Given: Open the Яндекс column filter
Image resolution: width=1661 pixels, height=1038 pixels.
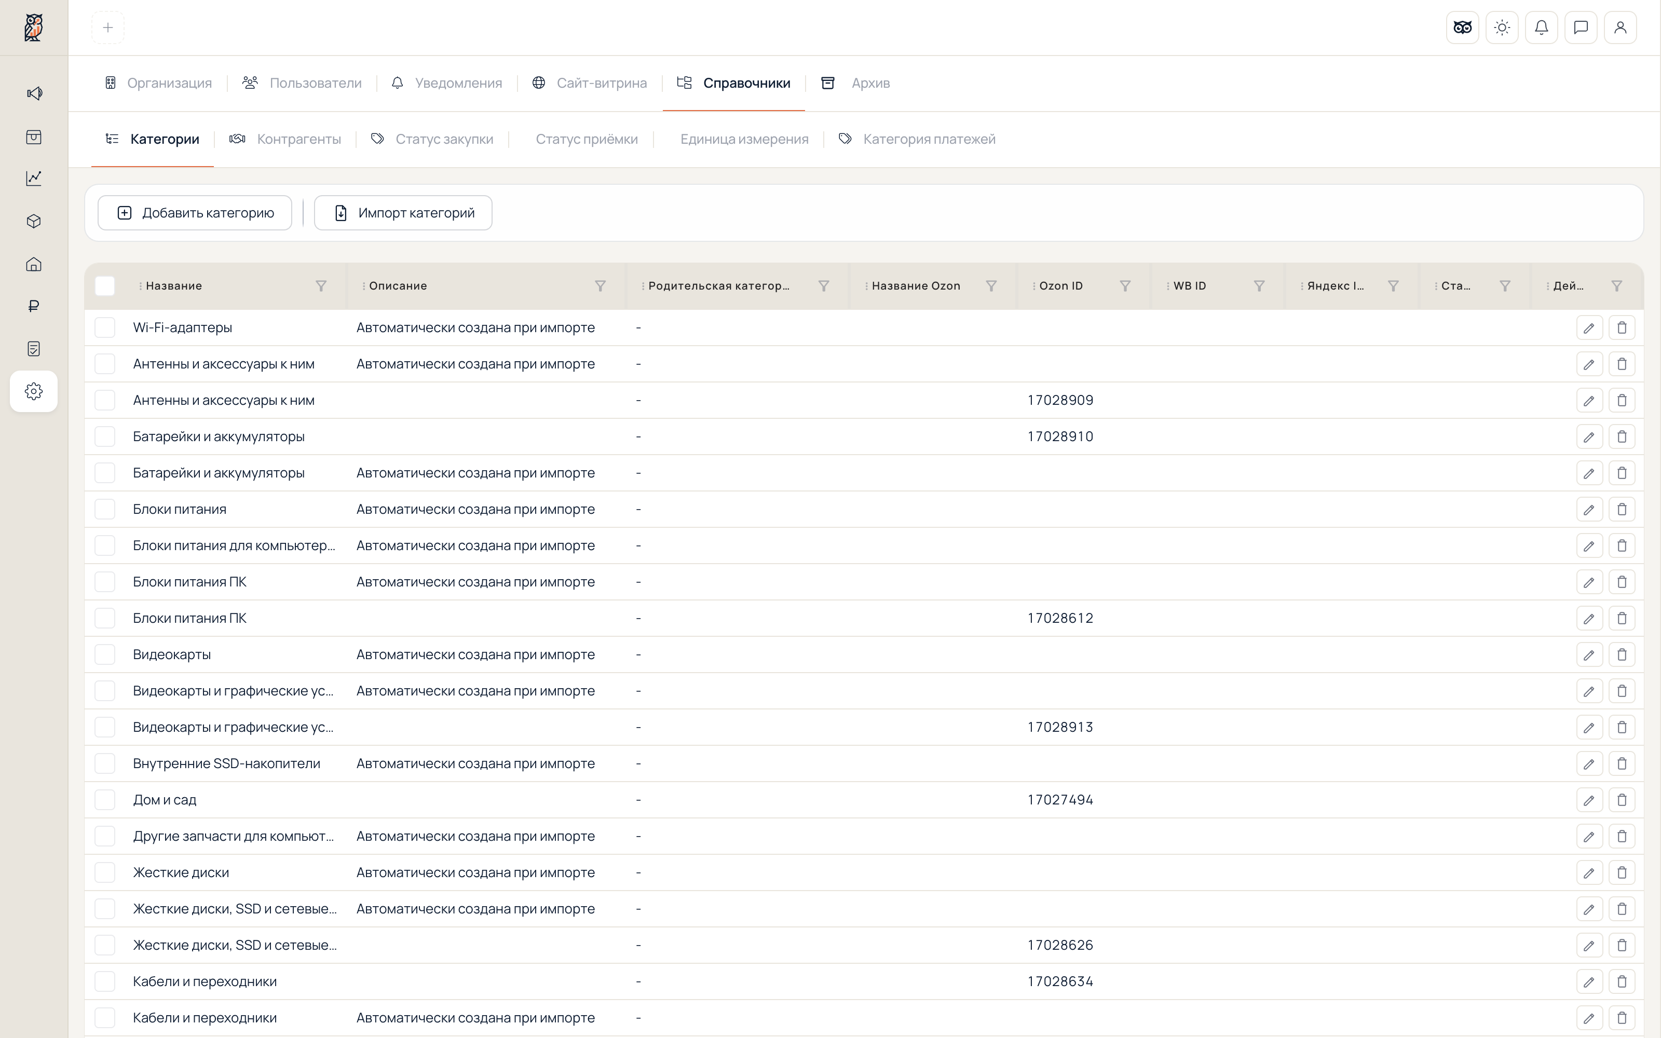Looking at the screenshot, I should click(1393, 285).
